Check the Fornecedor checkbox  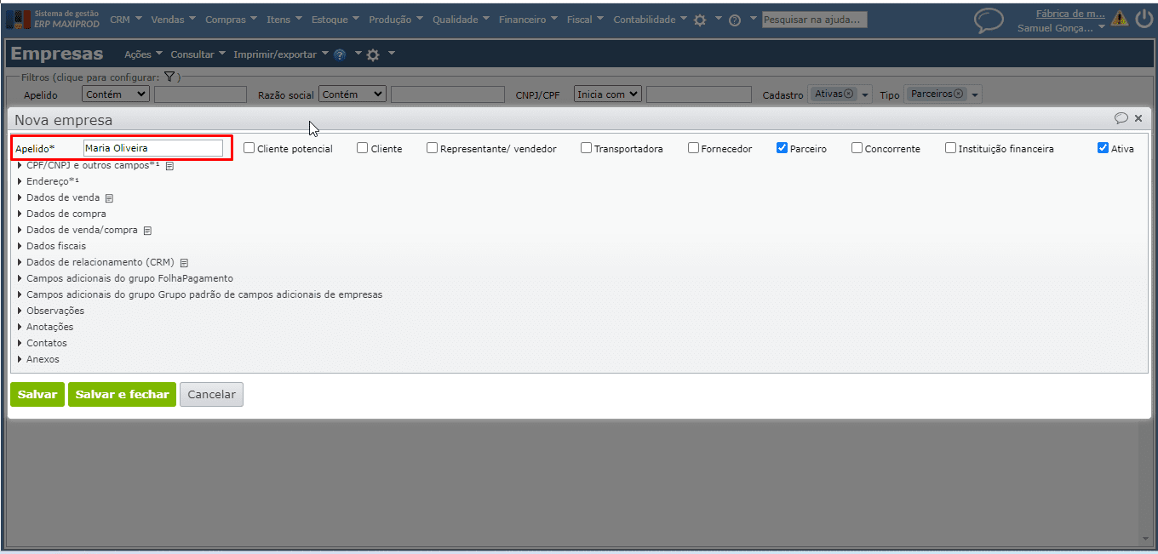tap(694, 148)
